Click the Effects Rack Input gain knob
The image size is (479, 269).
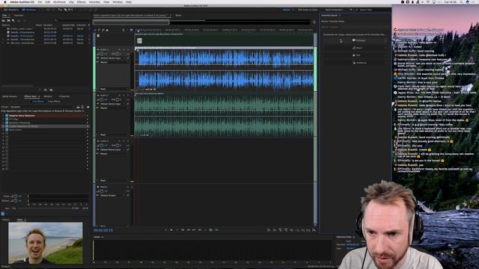(16, 196)
